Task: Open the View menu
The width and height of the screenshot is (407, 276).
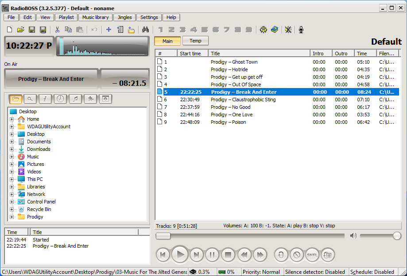Action: click(45, 17)
